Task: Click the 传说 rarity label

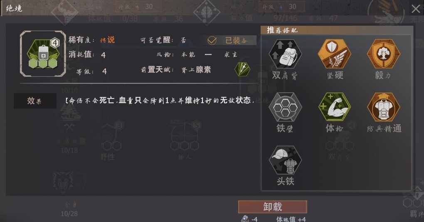Action: pyautogui.click(x=107, y=40)
